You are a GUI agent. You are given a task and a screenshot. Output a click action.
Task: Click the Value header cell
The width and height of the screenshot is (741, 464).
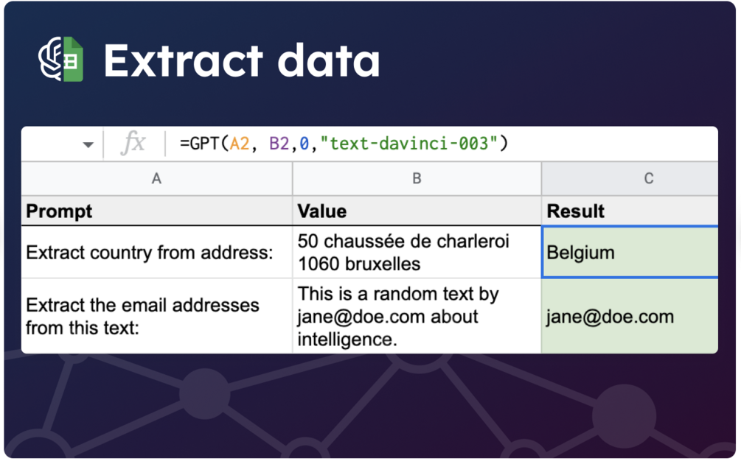417,211
